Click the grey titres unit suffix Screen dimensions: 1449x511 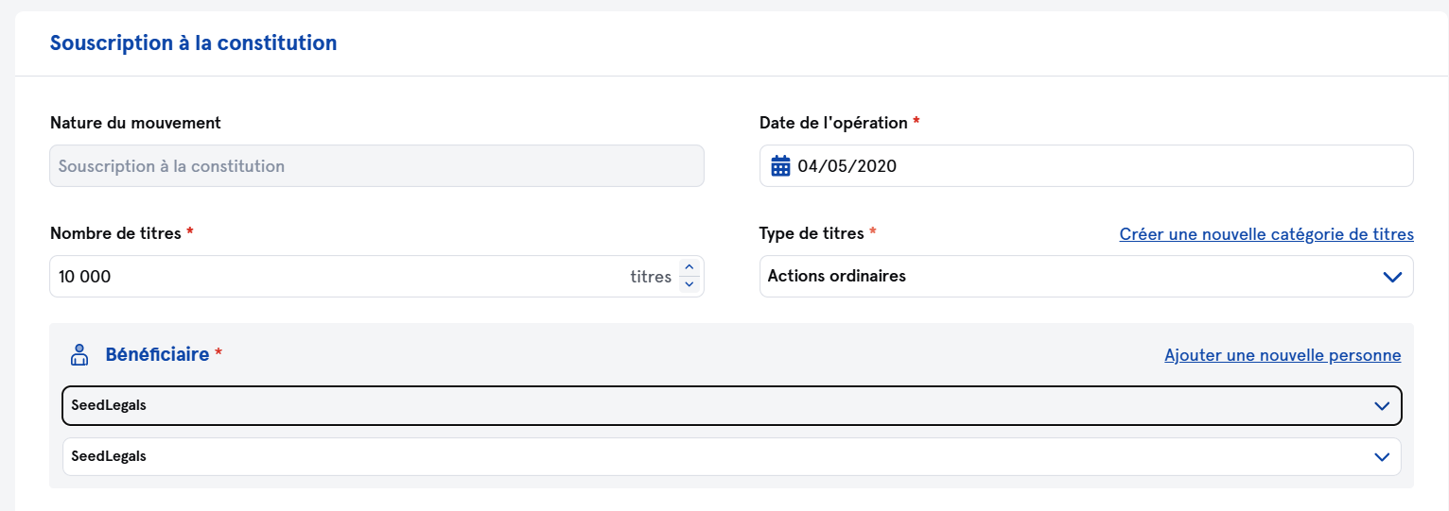651,277
